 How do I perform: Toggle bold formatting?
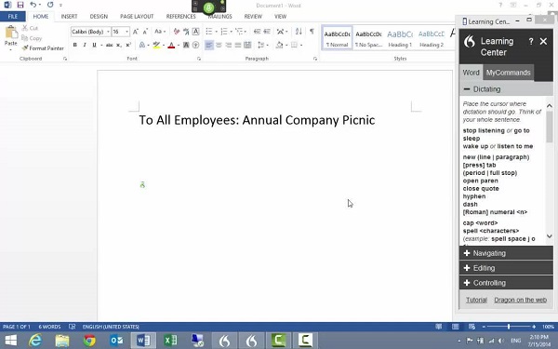[74, 45]
